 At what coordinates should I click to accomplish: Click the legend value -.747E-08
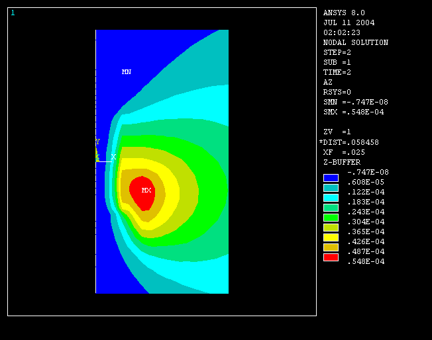368,172
